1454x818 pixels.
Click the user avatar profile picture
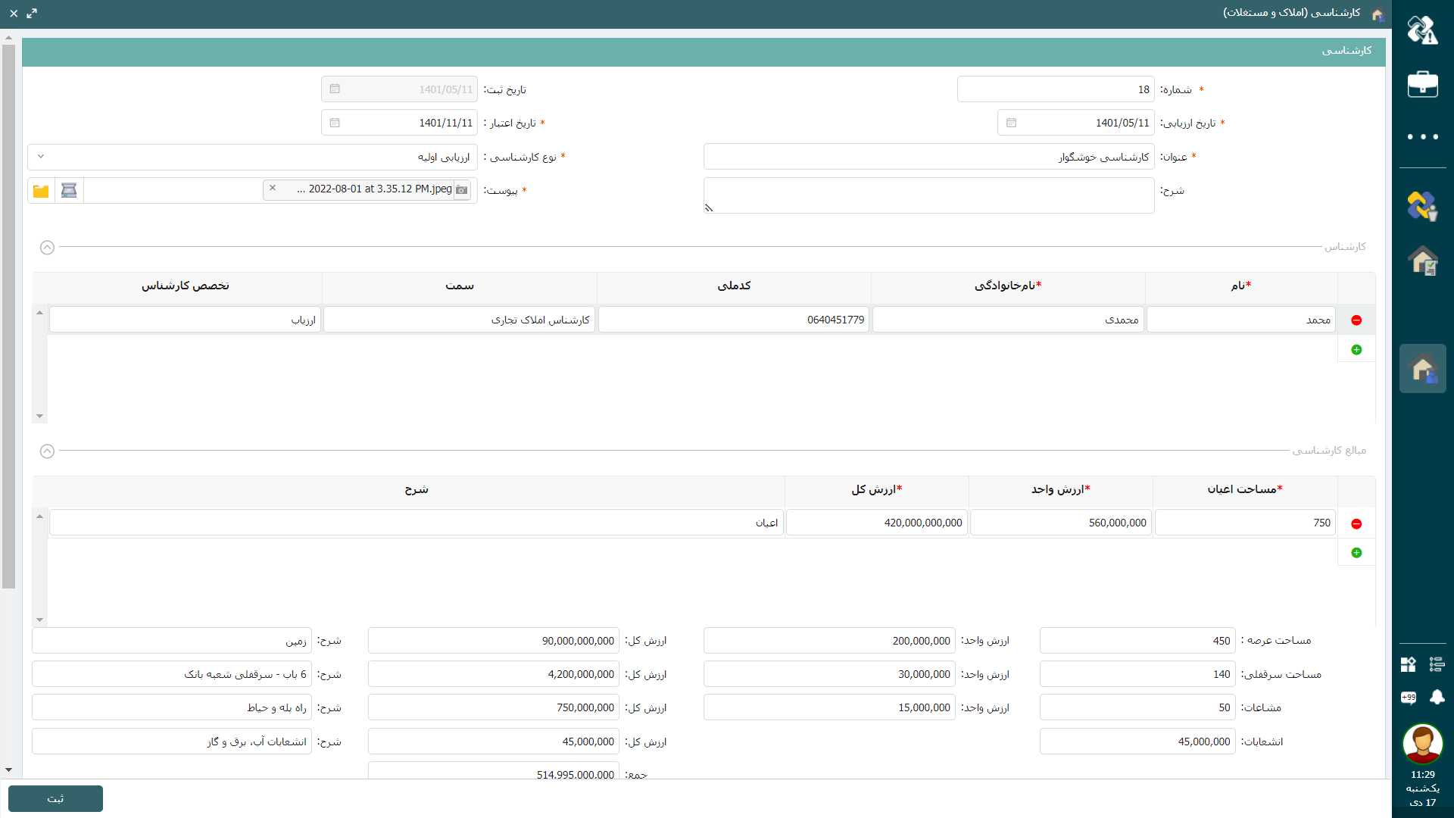pyautogui.click(x=1422, y=744)
